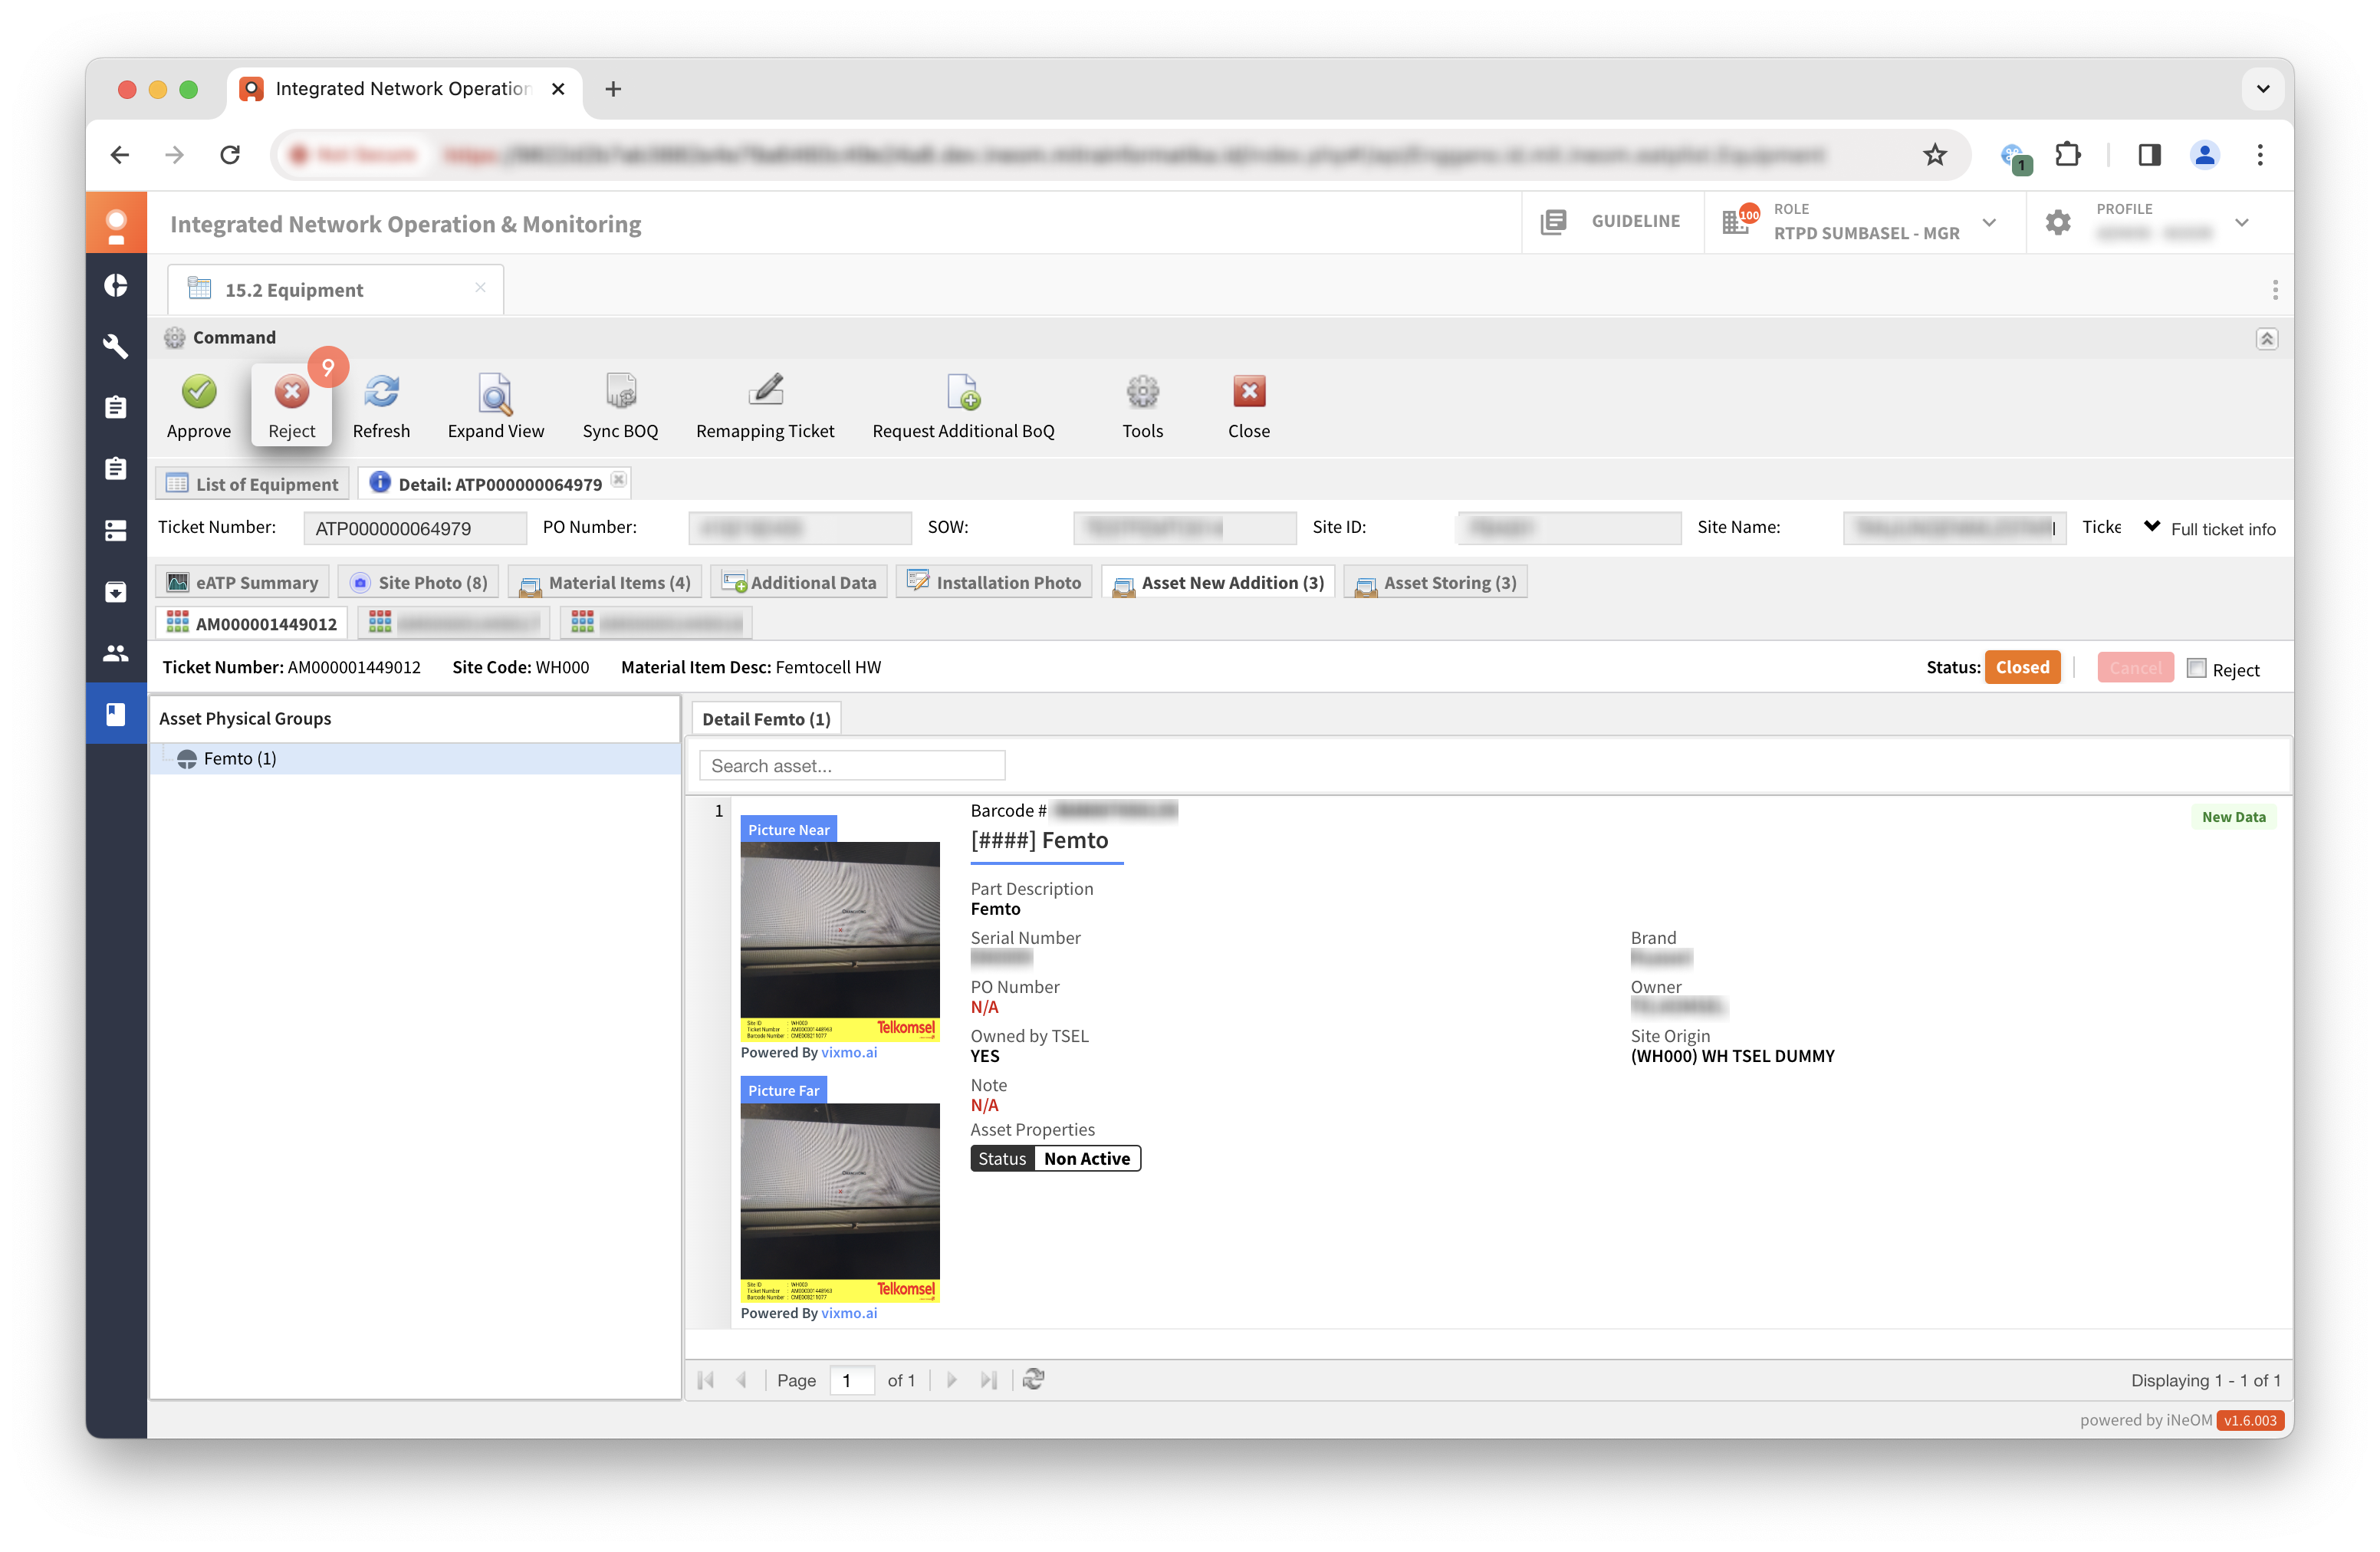Open the server rack sidebar icon

click(116, 530)
